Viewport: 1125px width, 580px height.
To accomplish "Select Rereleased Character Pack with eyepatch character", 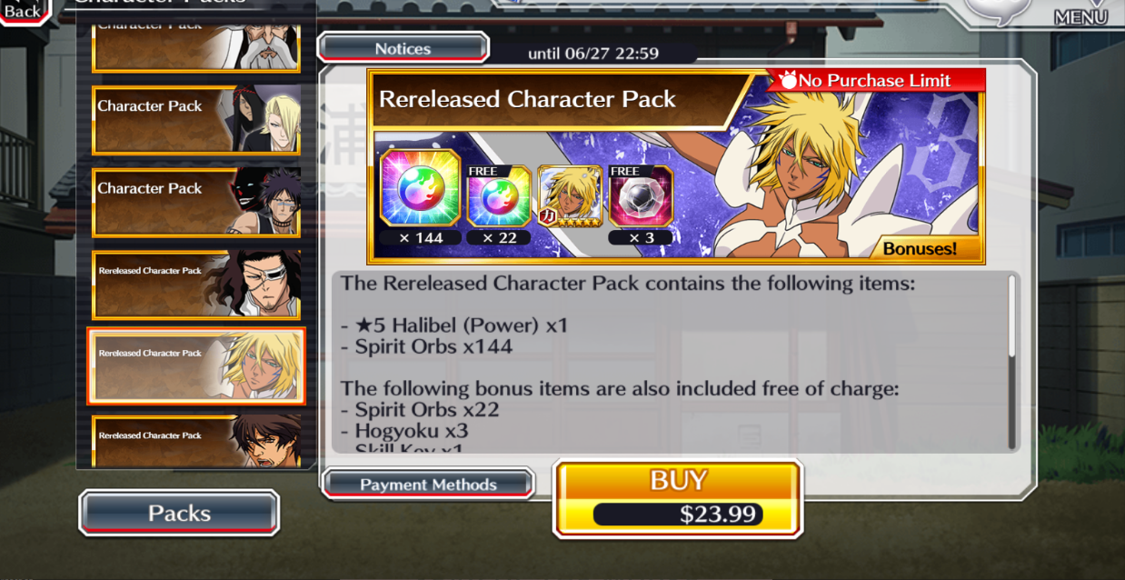I will (x=196, y=285).
